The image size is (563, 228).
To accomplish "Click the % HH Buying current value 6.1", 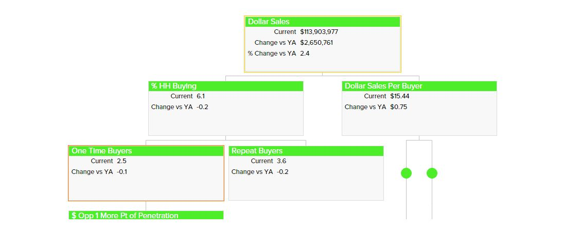I will [x=201, y=96].
